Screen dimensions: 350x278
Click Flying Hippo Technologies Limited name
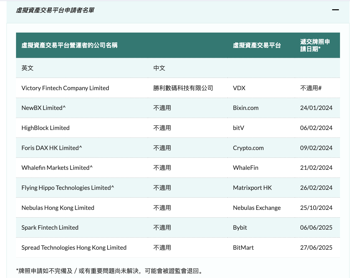tap(66, 188)
